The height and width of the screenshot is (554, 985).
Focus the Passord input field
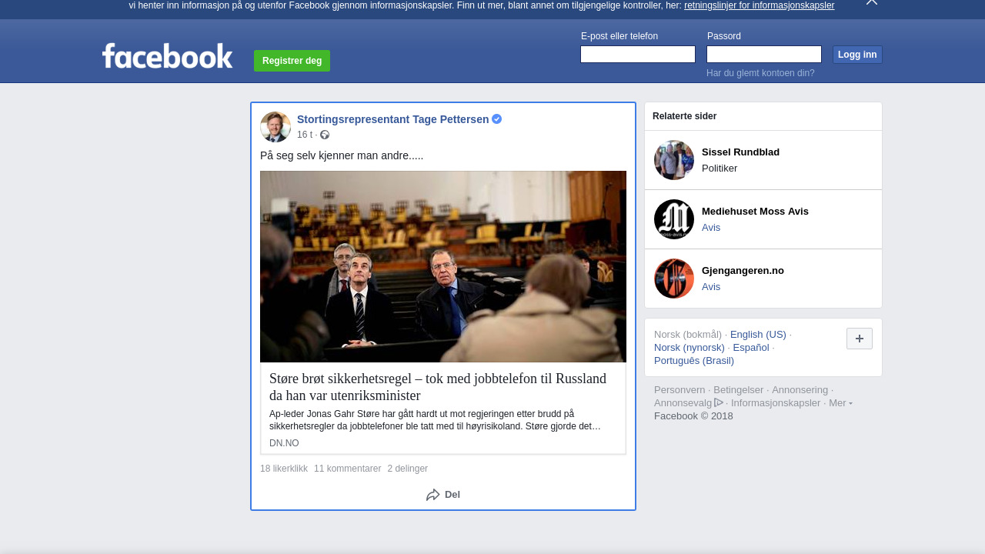click(764, 55)
